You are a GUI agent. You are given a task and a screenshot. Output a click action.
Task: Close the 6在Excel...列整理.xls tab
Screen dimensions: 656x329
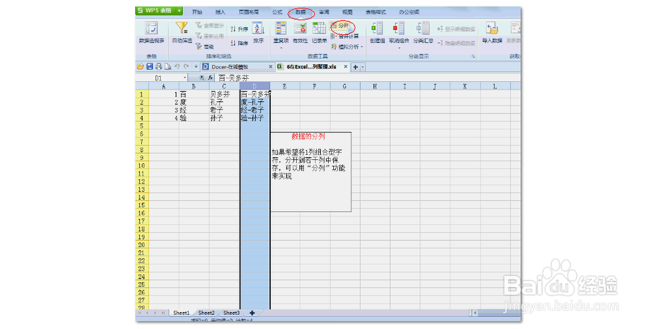[x=346, y=67]
